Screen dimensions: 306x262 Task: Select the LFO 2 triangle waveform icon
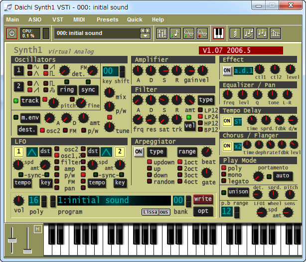(x=107, y=152)
